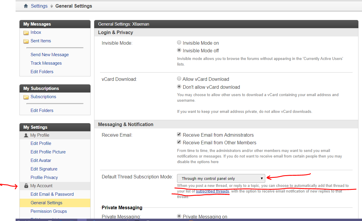Follow the subscribed threads hyperlink
The height and width of the screenshot is (221, 362).
[x=212, y=191]
